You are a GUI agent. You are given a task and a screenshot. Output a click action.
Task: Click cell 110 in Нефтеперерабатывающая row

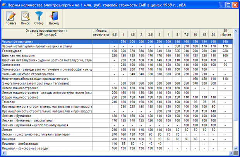[x=225, y=79]
